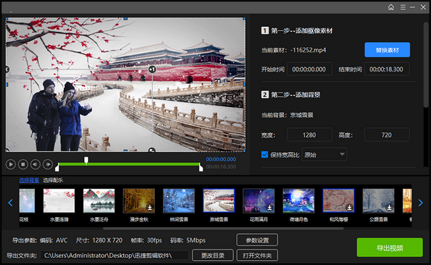Open the 原始 aspect ratio dropdown
The width and height of the screenshot is (431, 265).
coord(325,155)
